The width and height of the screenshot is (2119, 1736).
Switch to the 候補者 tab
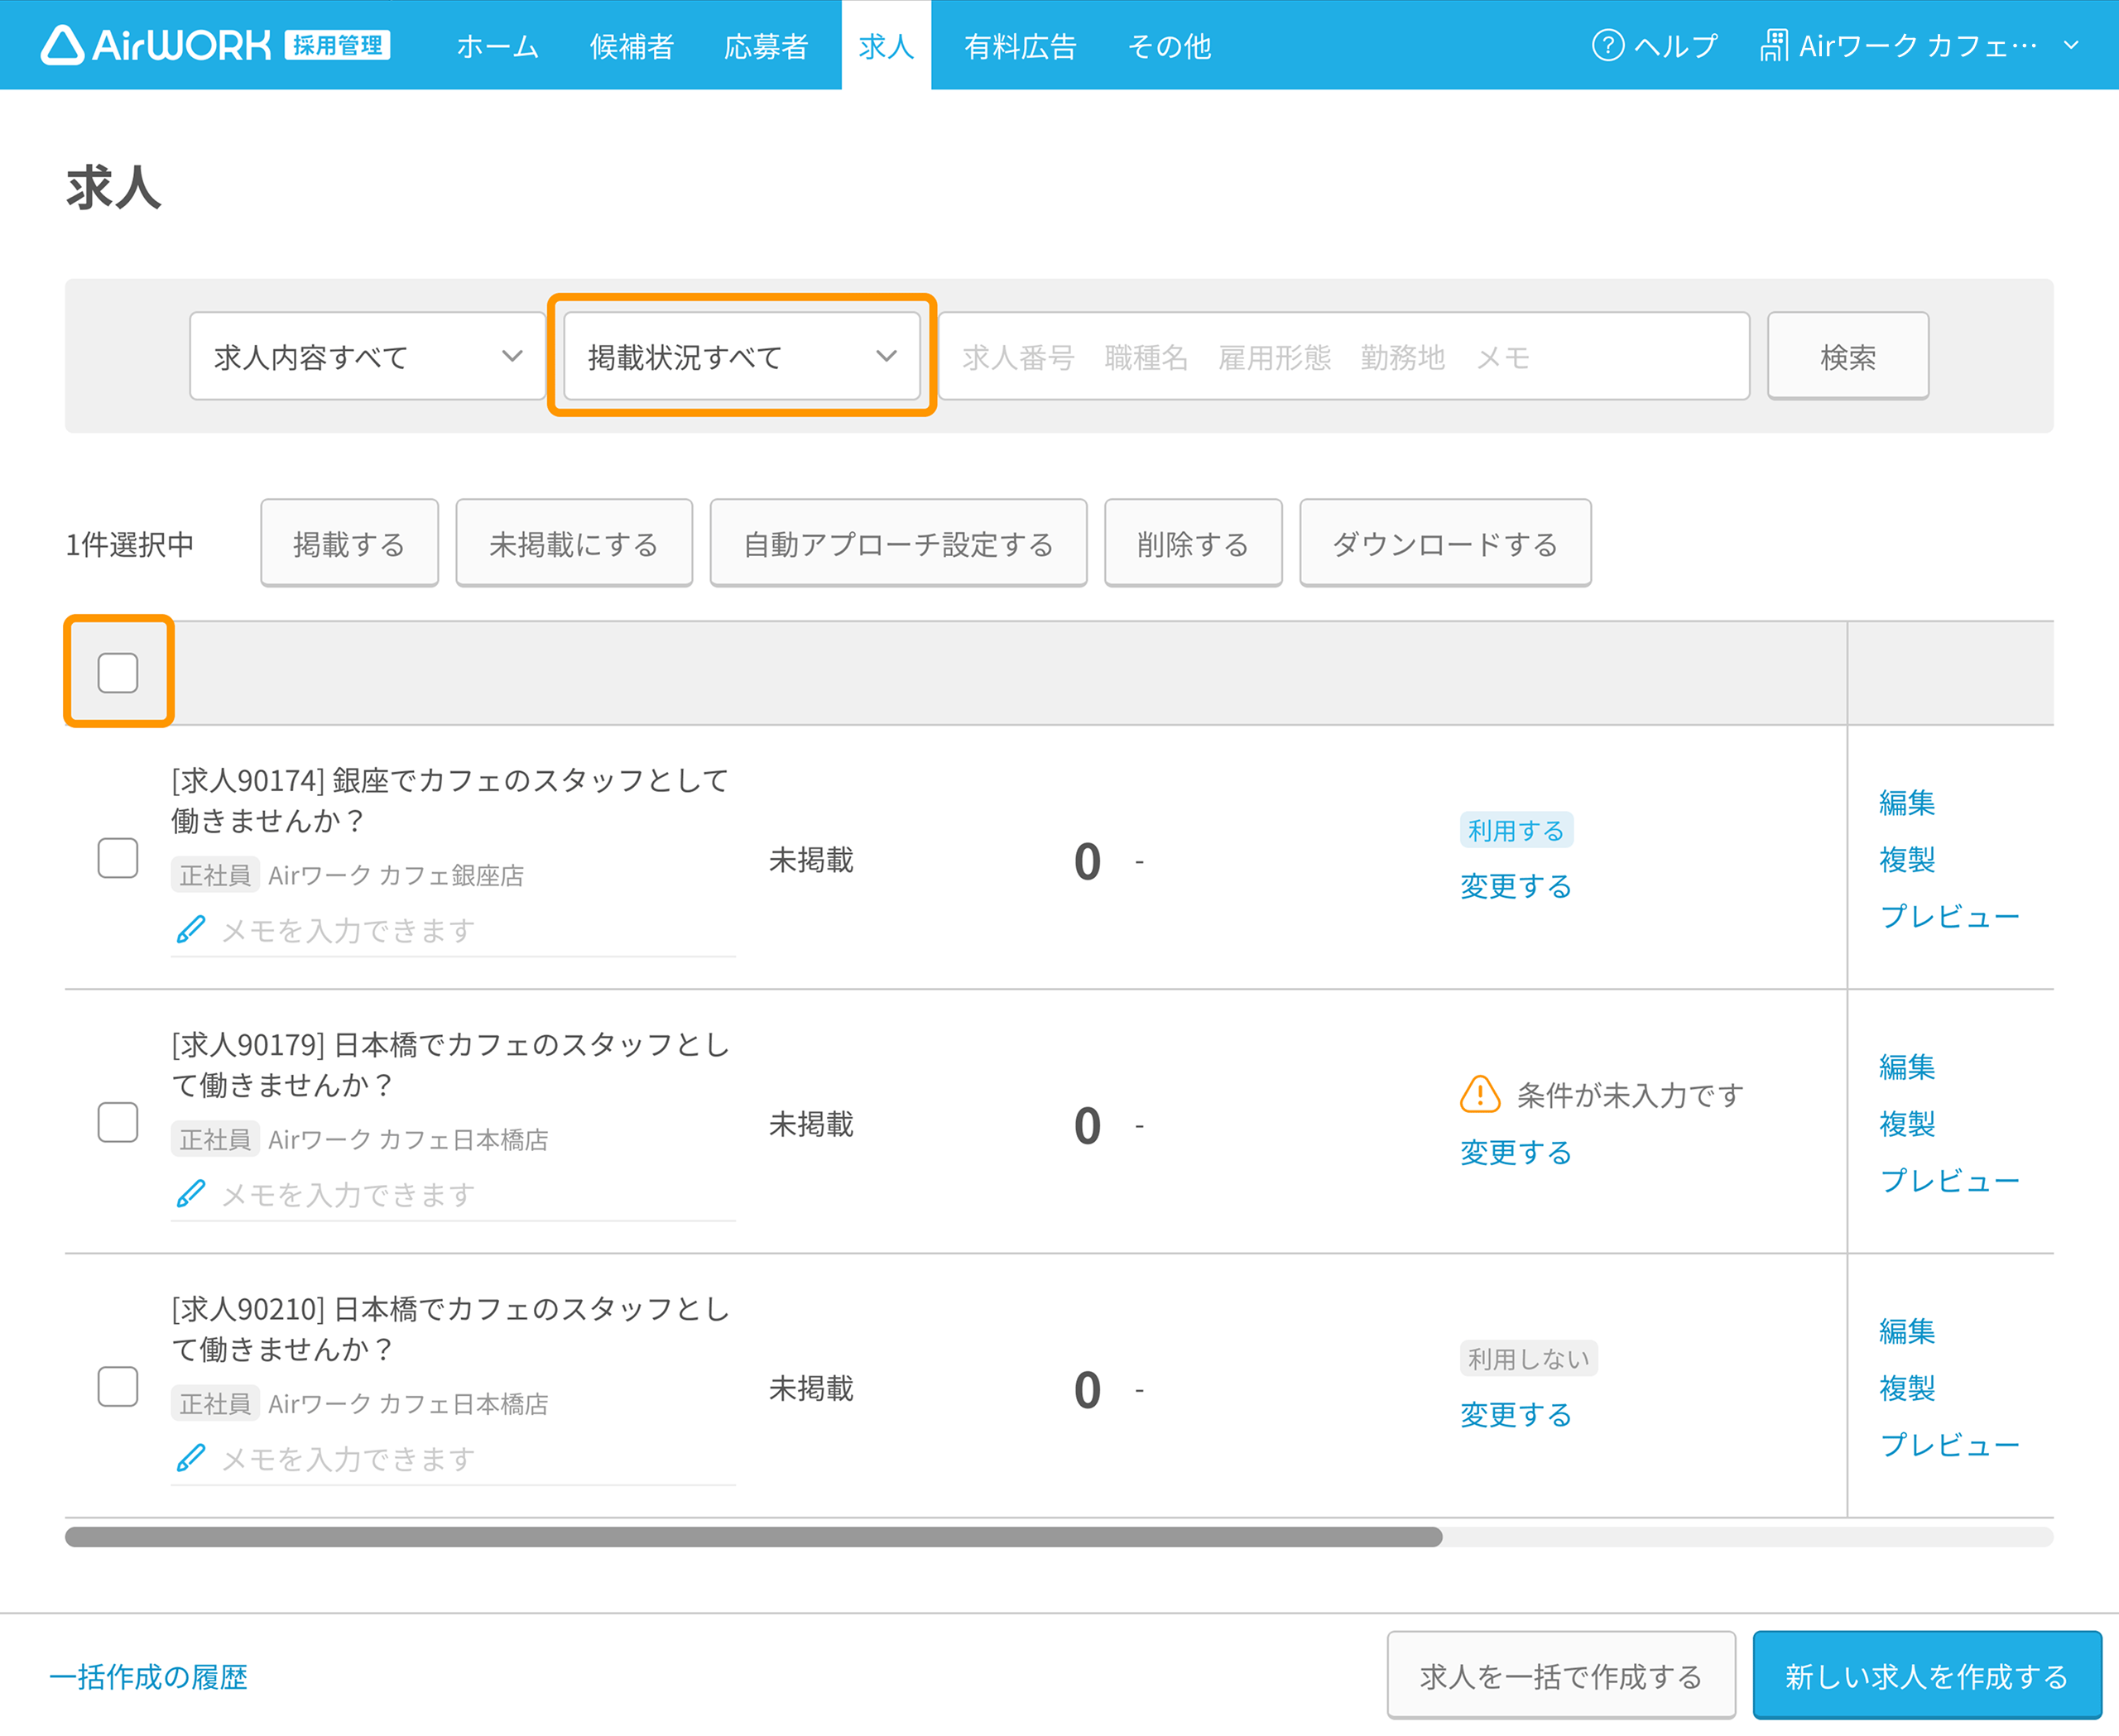[632, 46]
